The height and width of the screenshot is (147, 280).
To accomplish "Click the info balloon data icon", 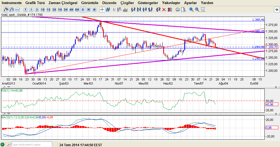I will 114,10.
